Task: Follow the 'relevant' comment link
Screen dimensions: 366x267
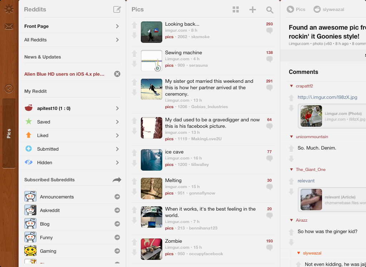Action: [x=306, y=181]
